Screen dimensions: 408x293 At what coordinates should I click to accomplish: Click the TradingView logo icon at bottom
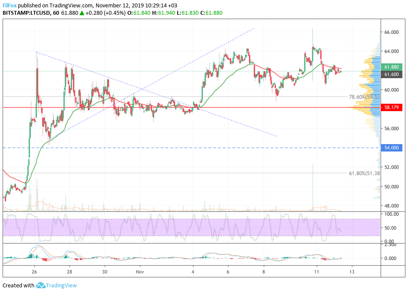click(40, 285)
